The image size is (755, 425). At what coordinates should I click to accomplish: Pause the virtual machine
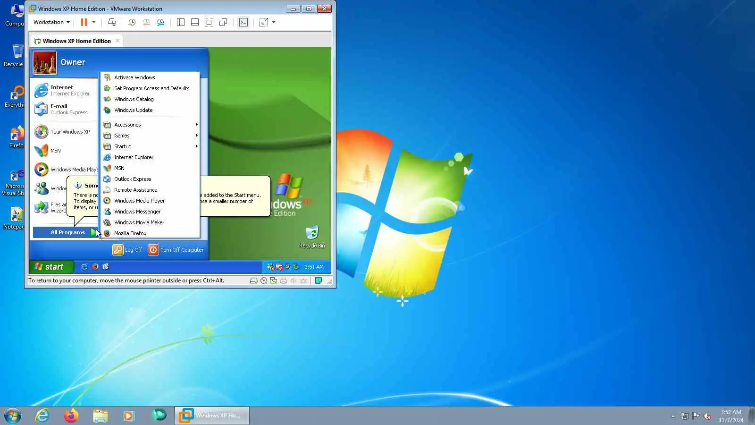point(84,22)
